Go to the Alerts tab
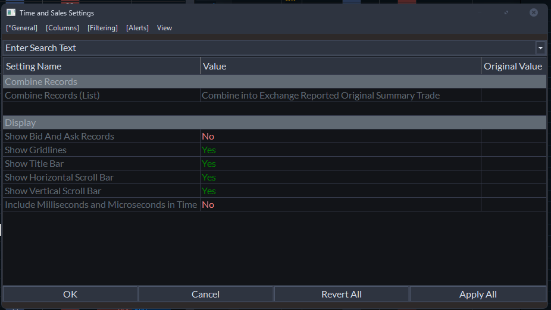Screen dimensions: 551x310 point(137,28)
